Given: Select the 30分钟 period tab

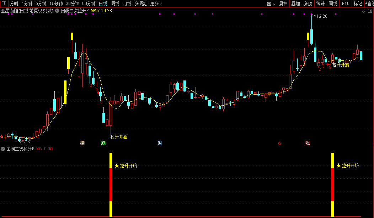Looking at the screenshot, I should 73,4.
